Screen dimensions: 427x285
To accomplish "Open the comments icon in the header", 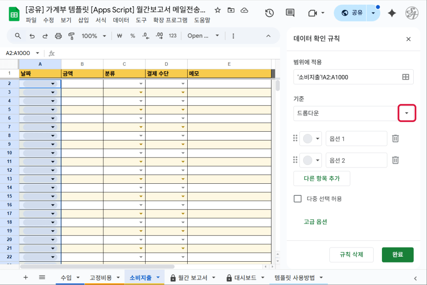I will click(x=290, y=13).
